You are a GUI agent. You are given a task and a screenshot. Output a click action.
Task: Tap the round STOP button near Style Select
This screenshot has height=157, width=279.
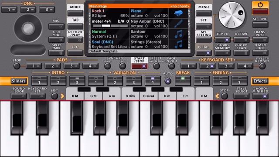click(225, 96)
